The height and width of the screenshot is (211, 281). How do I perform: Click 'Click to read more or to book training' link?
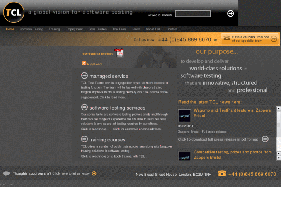(114, 156)
